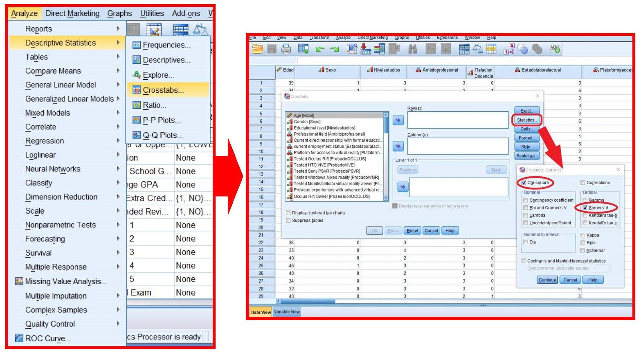The image size is (641, 352).
Task: Expand the General Linear Model submenu arrow
Action: [118, 85]
